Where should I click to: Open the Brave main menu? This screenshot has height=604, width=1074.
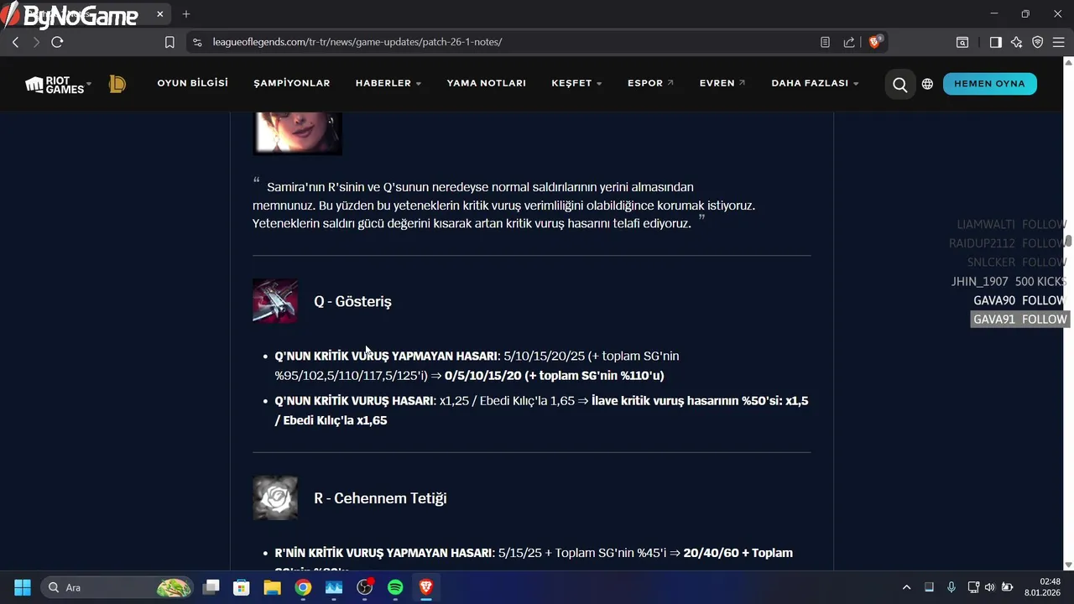coord(1059,42)
